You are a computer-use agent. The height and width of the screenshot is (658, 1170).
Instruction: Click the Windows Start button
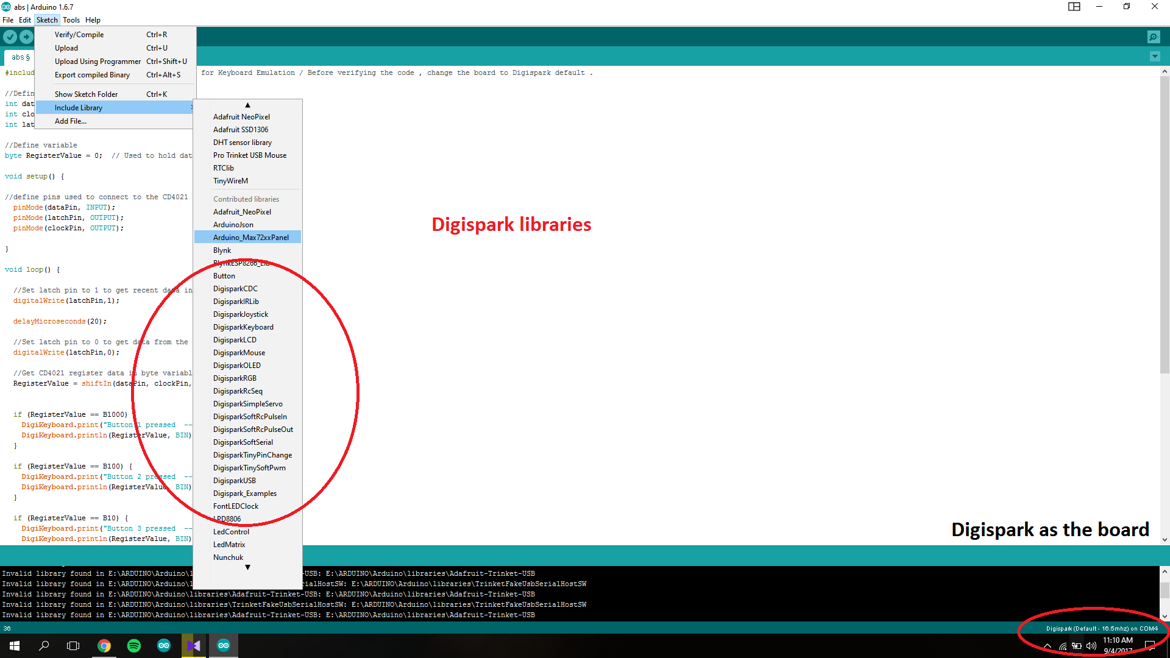tap(15, 646)
